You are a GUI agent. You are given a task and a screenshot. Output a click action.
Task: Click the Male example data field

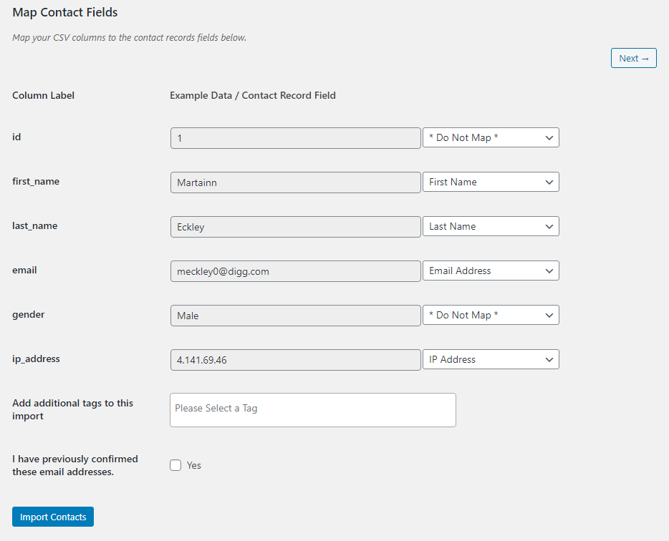pos(295,316)
